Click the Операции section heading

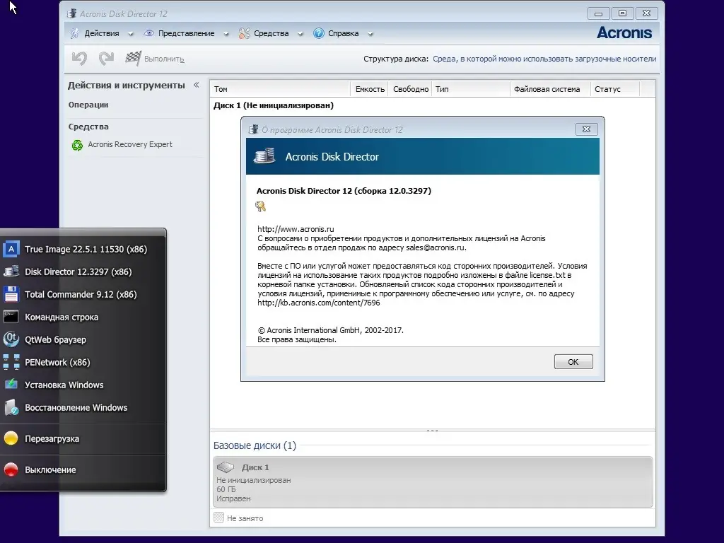coord(88,105)
